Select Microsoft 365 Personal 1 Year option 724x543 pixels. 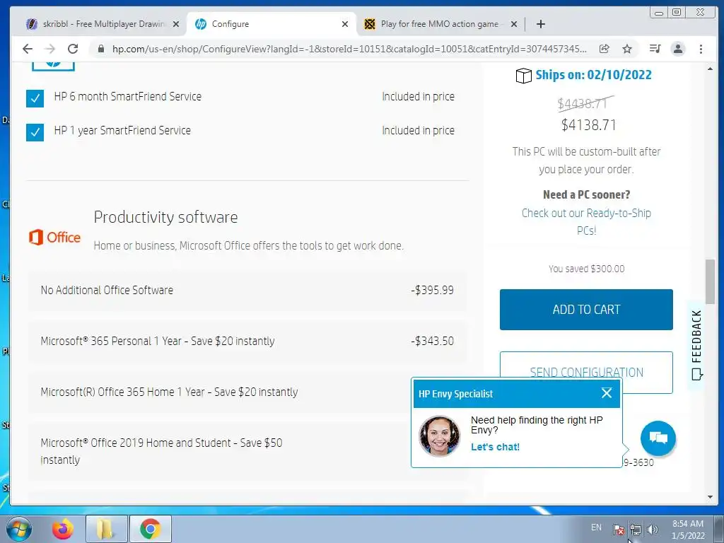pos(247,341)
